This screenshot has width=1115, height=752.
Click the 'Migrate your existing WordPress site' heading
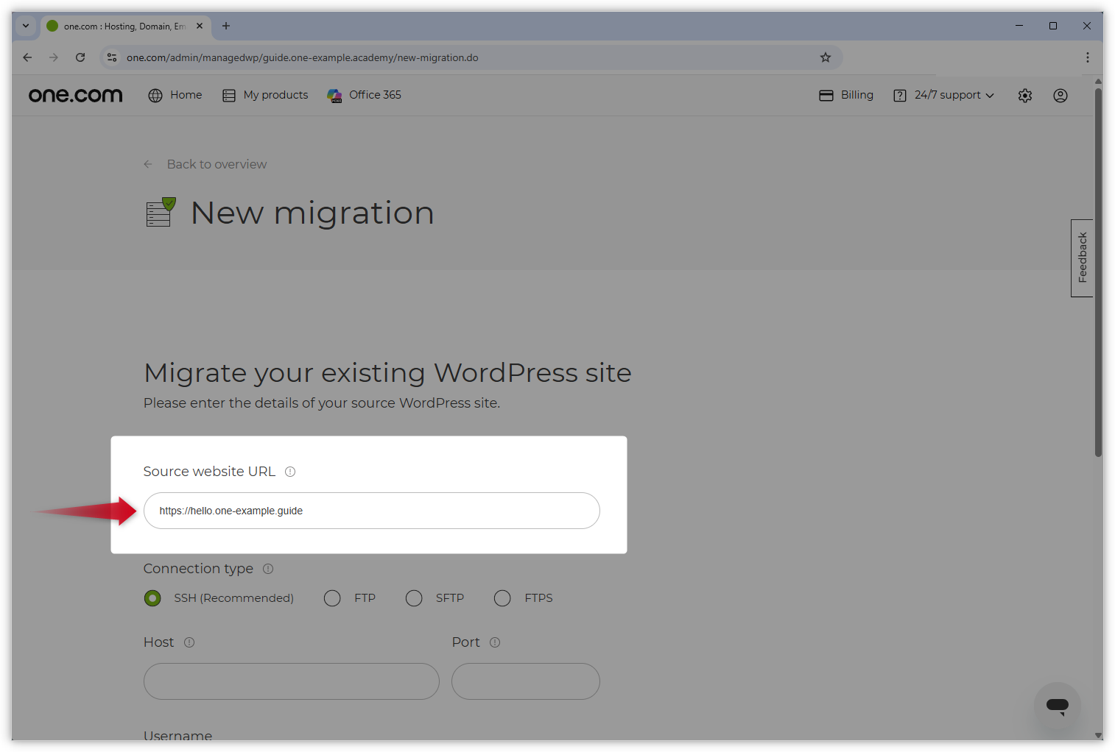click(x=387, y=373)
